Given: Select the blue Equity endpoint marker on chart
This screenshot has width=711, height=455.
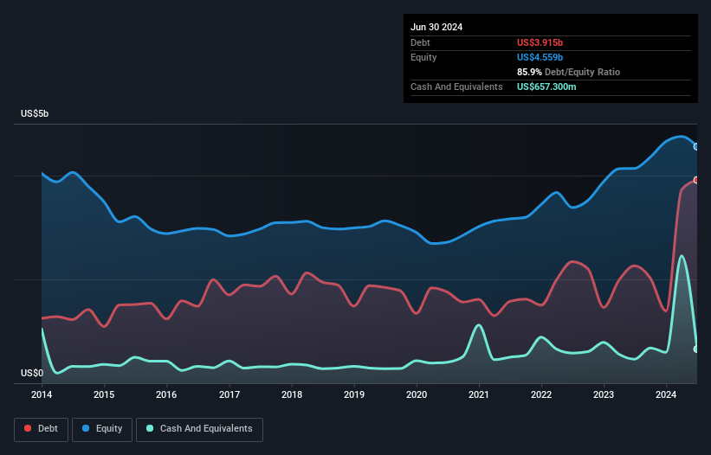Looking at the screenshot, I should point(696,147).
